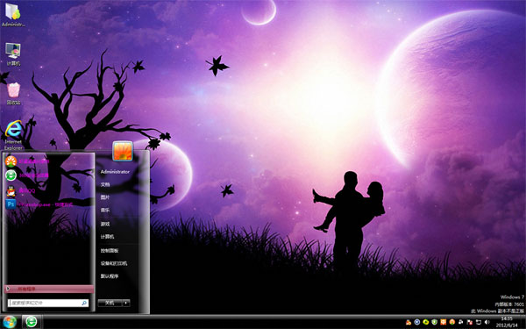
Task: Click the volume speaker tray icon
Action: (x=487, y=322)
